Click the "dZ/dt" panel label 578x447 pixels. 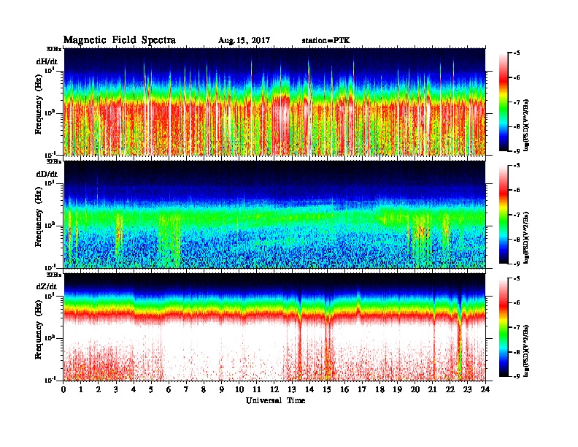[x=47, y=286]
